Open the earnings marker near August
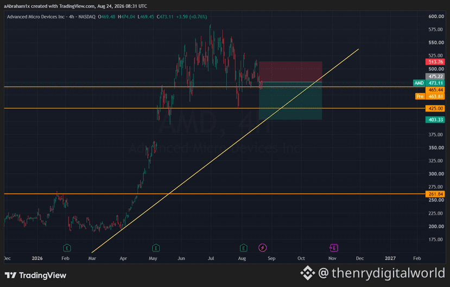This screenshot has height=287, width=450. tap(243, 248)
